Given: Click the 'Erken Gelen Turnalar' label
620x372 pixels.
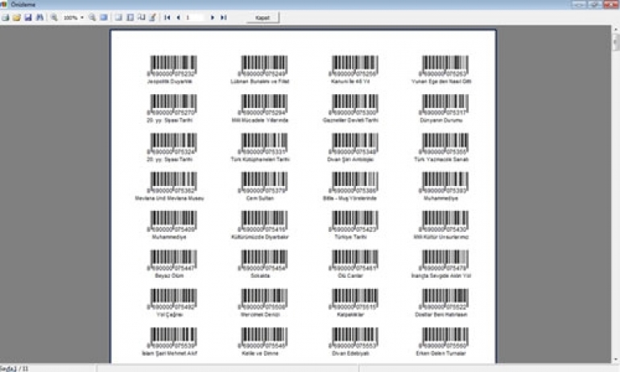Looking at the screenshot, I should 441,353.
